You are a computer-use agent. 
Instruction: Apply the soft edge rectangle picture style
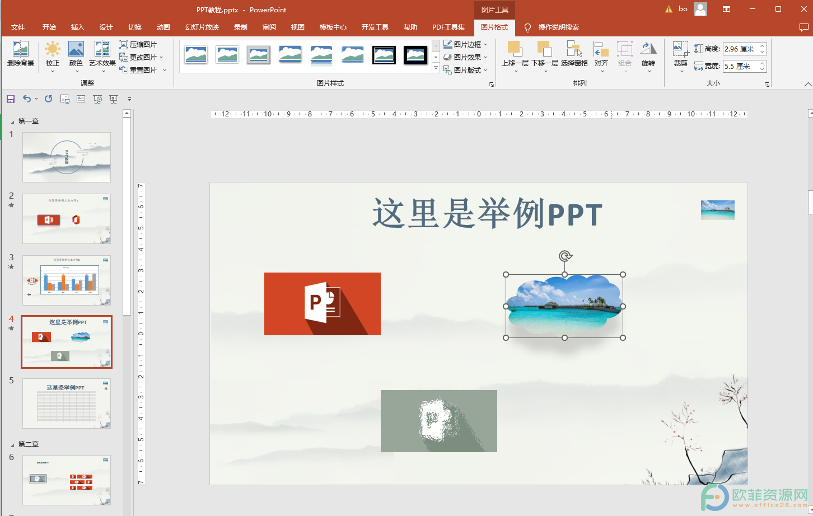coord(353,55)
